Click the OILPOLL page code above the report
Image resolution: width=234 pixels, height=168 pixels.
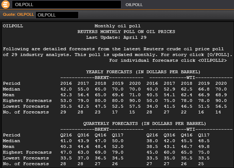tap(13, 26)
